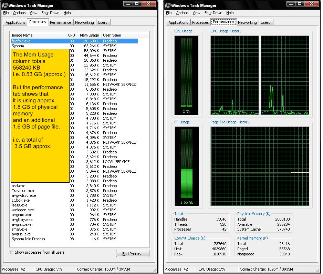Switch to Networking tab in left window

pos(84,22)
